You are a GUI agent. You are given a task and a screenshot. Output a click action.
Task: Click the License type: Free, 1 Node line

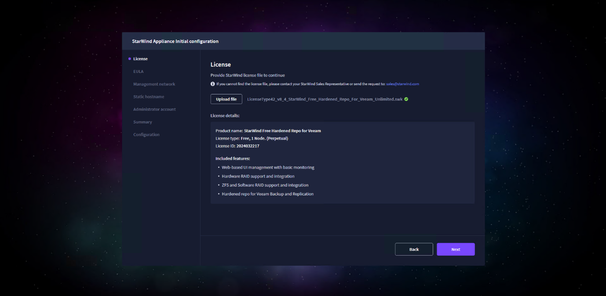click(x=252, y=138)
